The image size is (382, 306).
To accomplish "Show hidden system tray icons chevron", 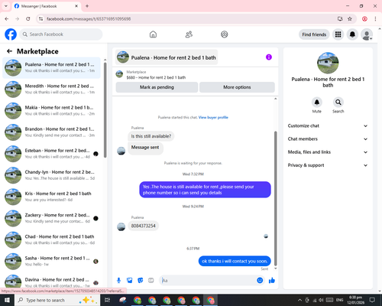I will click(x=299, y=300).
